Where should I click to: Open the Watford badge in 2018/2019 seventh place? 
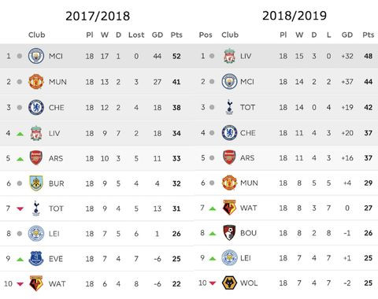229,208
